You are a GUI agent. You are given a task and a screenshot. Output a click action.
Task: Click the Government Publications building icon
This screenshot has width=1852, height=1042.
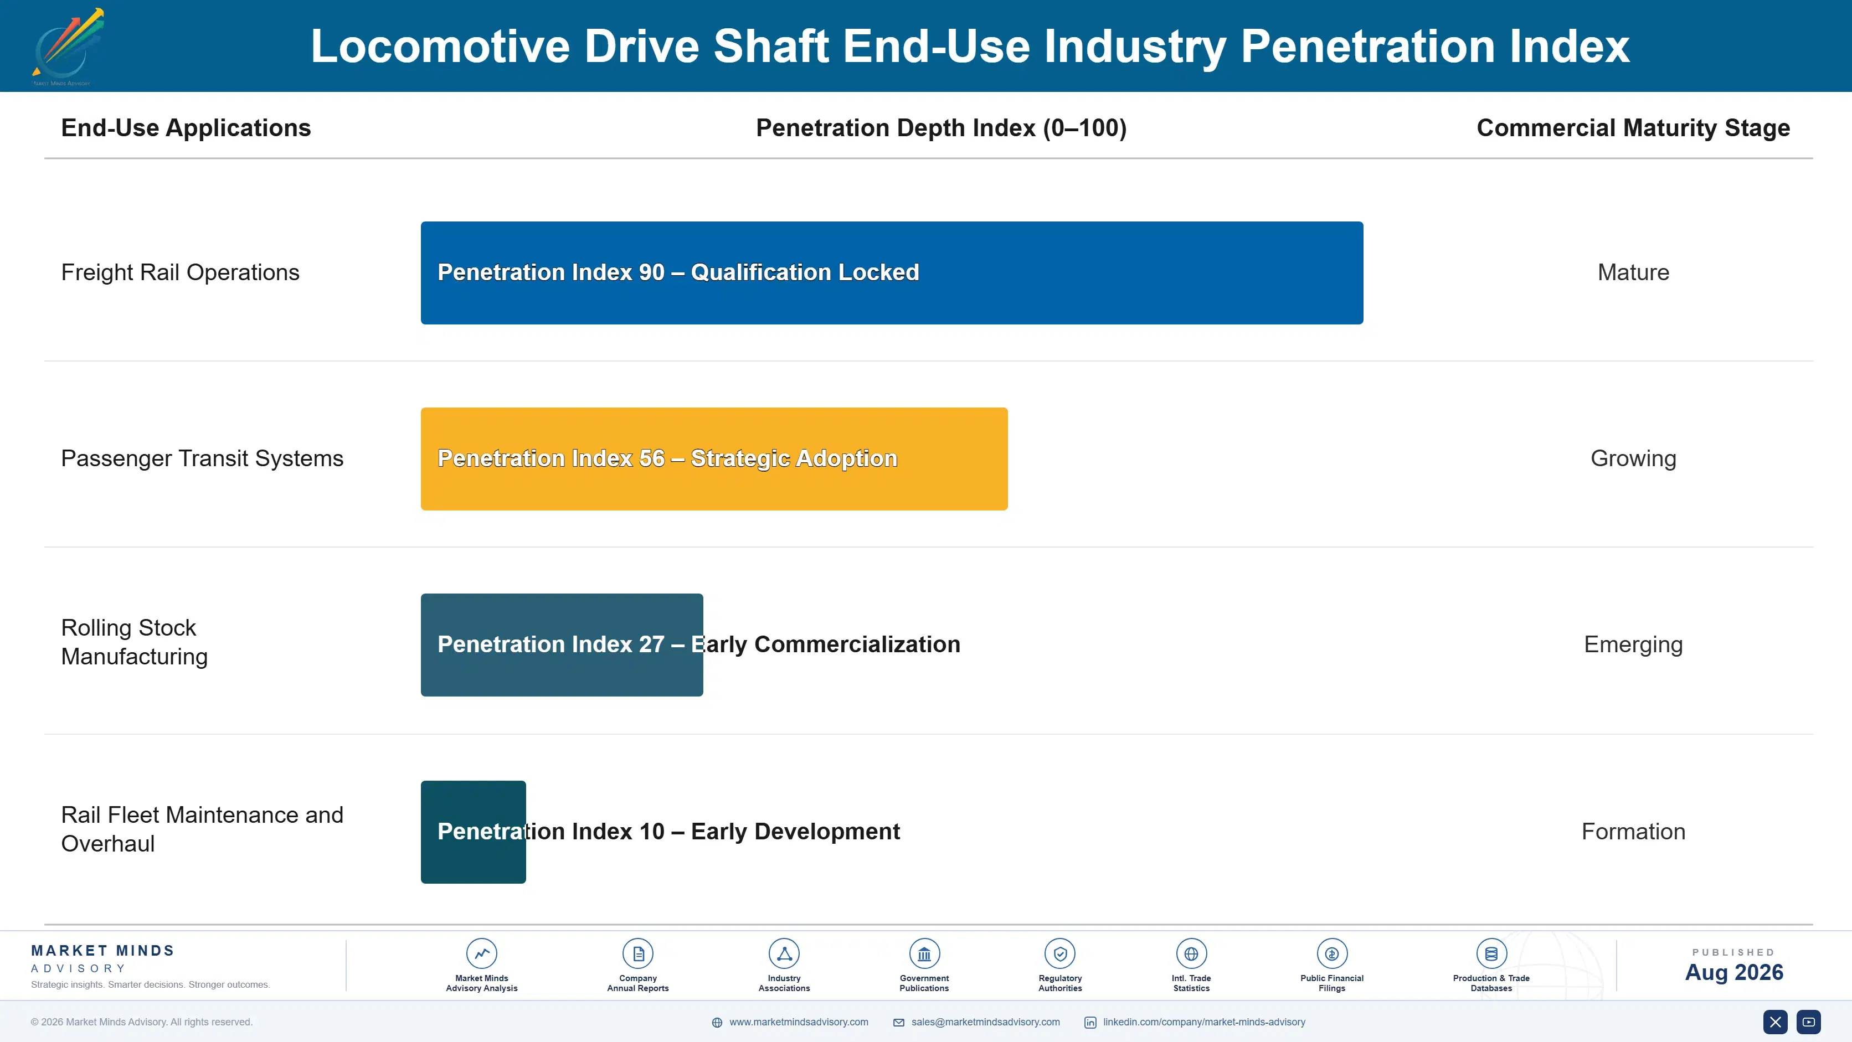924,953
